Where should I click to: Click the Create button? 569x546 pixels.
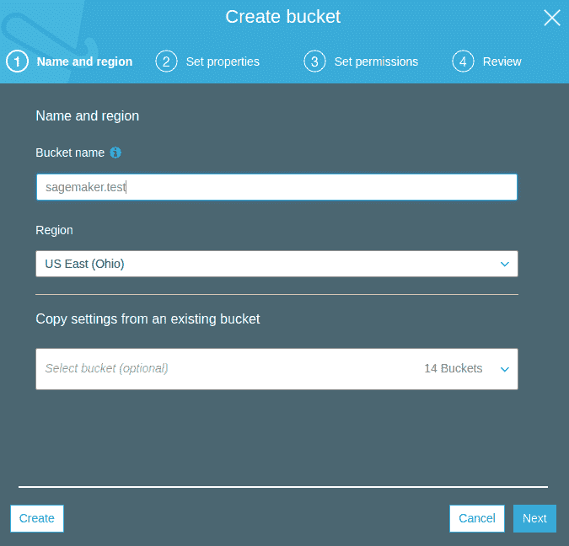pyautogui.click(x=37, y=518)
